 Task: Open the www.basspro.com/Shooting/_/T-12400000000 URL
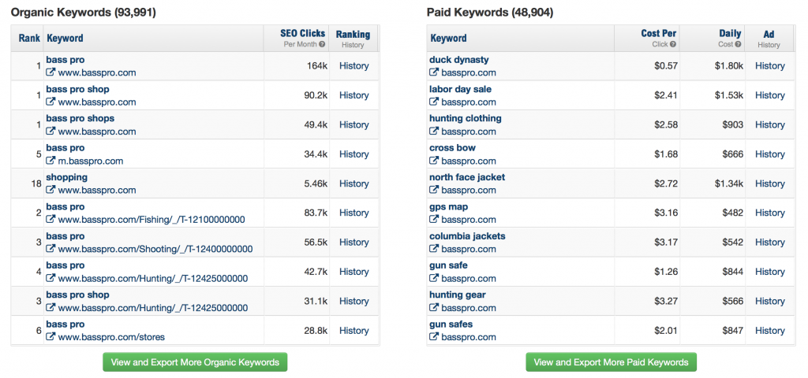(x=155, y=249)
